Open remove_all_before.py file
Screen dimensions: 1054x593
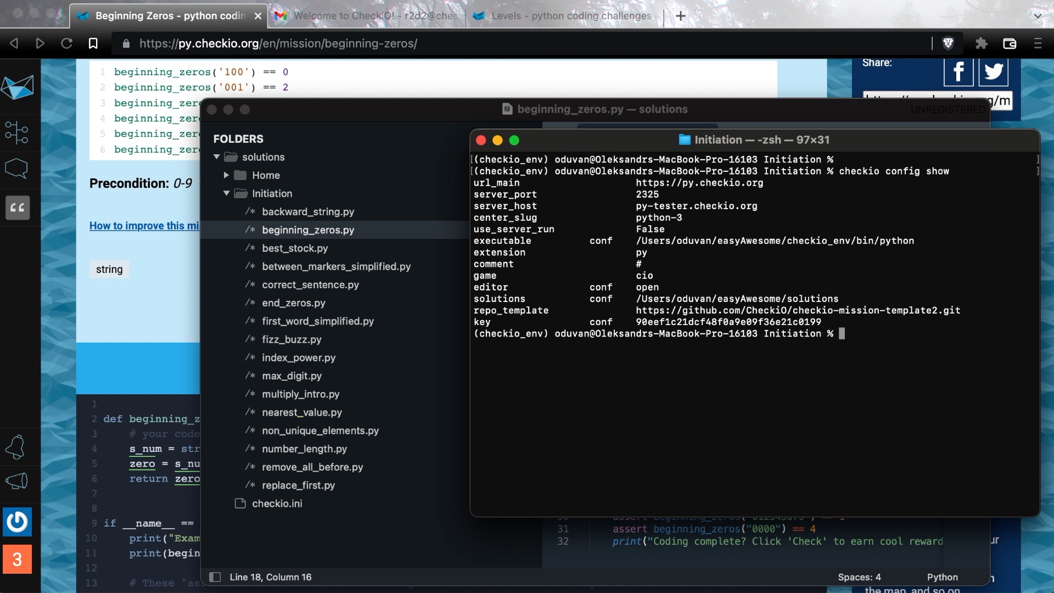pyautogui.click(x=312, y=467)
